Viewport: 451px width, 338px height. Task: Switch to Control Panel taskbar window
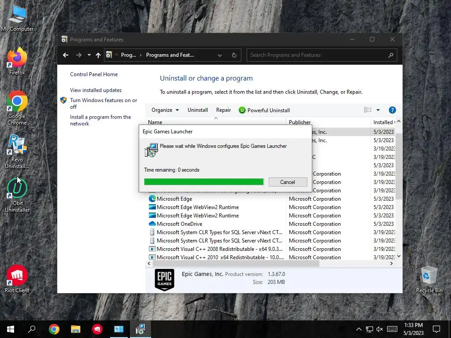[x=119, y=329]
